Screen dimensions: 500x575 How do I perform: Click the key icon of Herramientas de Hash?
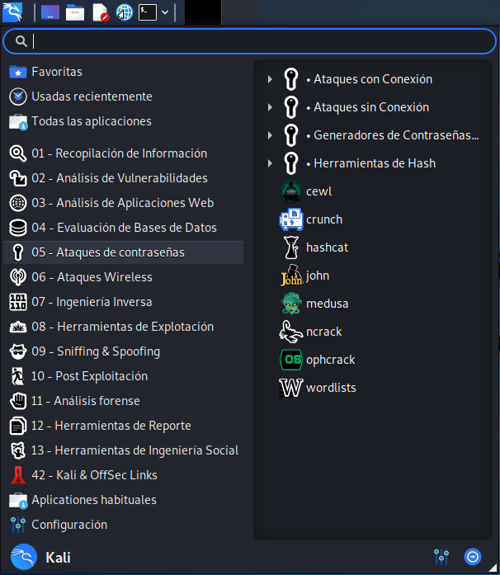click(x=291, y=163)
